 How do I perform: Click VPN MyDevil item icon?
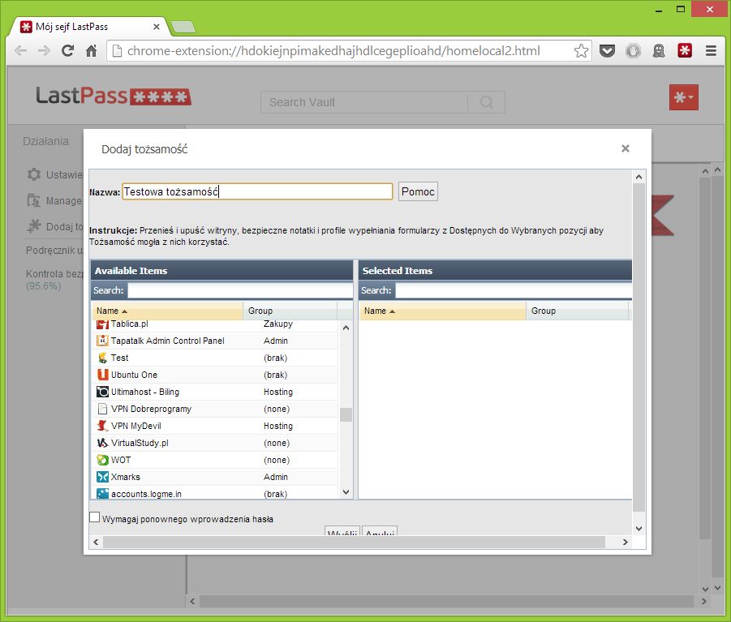[102, 426]
